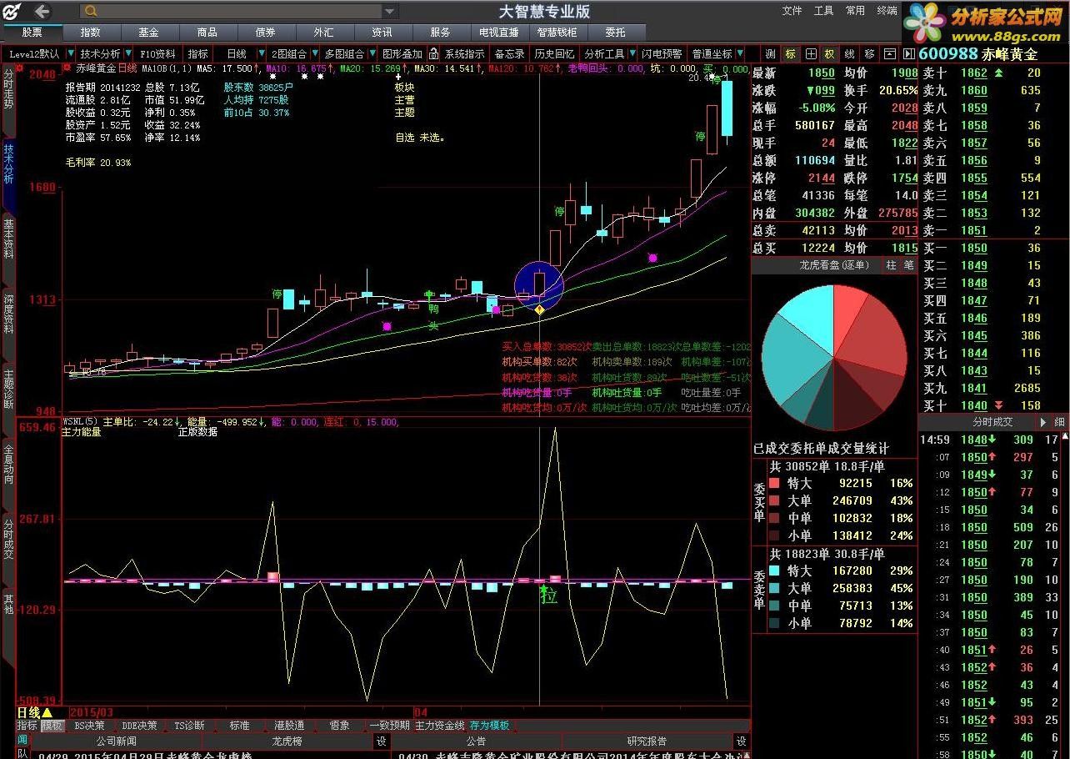1070x759 pixels.
Task: Click the 图形叠加 button
Action: click(x=402, y=53)
